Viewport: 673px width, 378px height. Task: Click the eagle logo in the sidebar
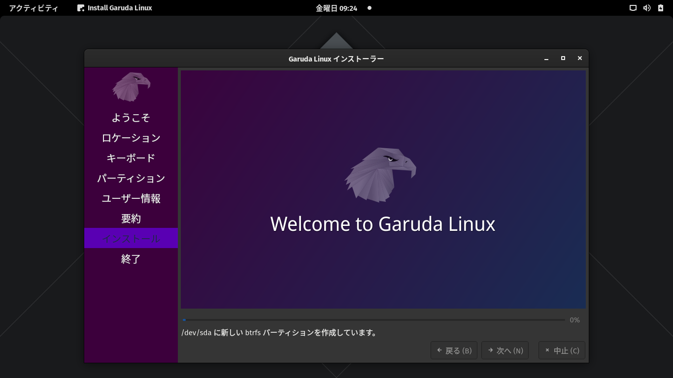pyautogui.click(x=131, y=87)
